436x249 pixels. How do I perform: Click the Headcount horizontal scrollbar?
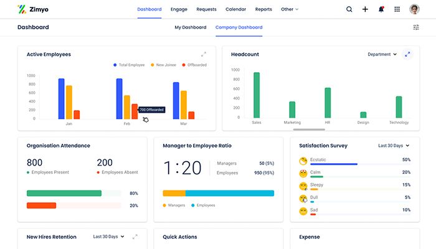tap(309, 129)
